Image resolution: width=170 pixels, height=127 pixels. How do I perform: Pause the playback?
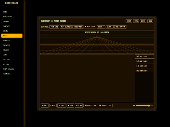tap(62, 105)
